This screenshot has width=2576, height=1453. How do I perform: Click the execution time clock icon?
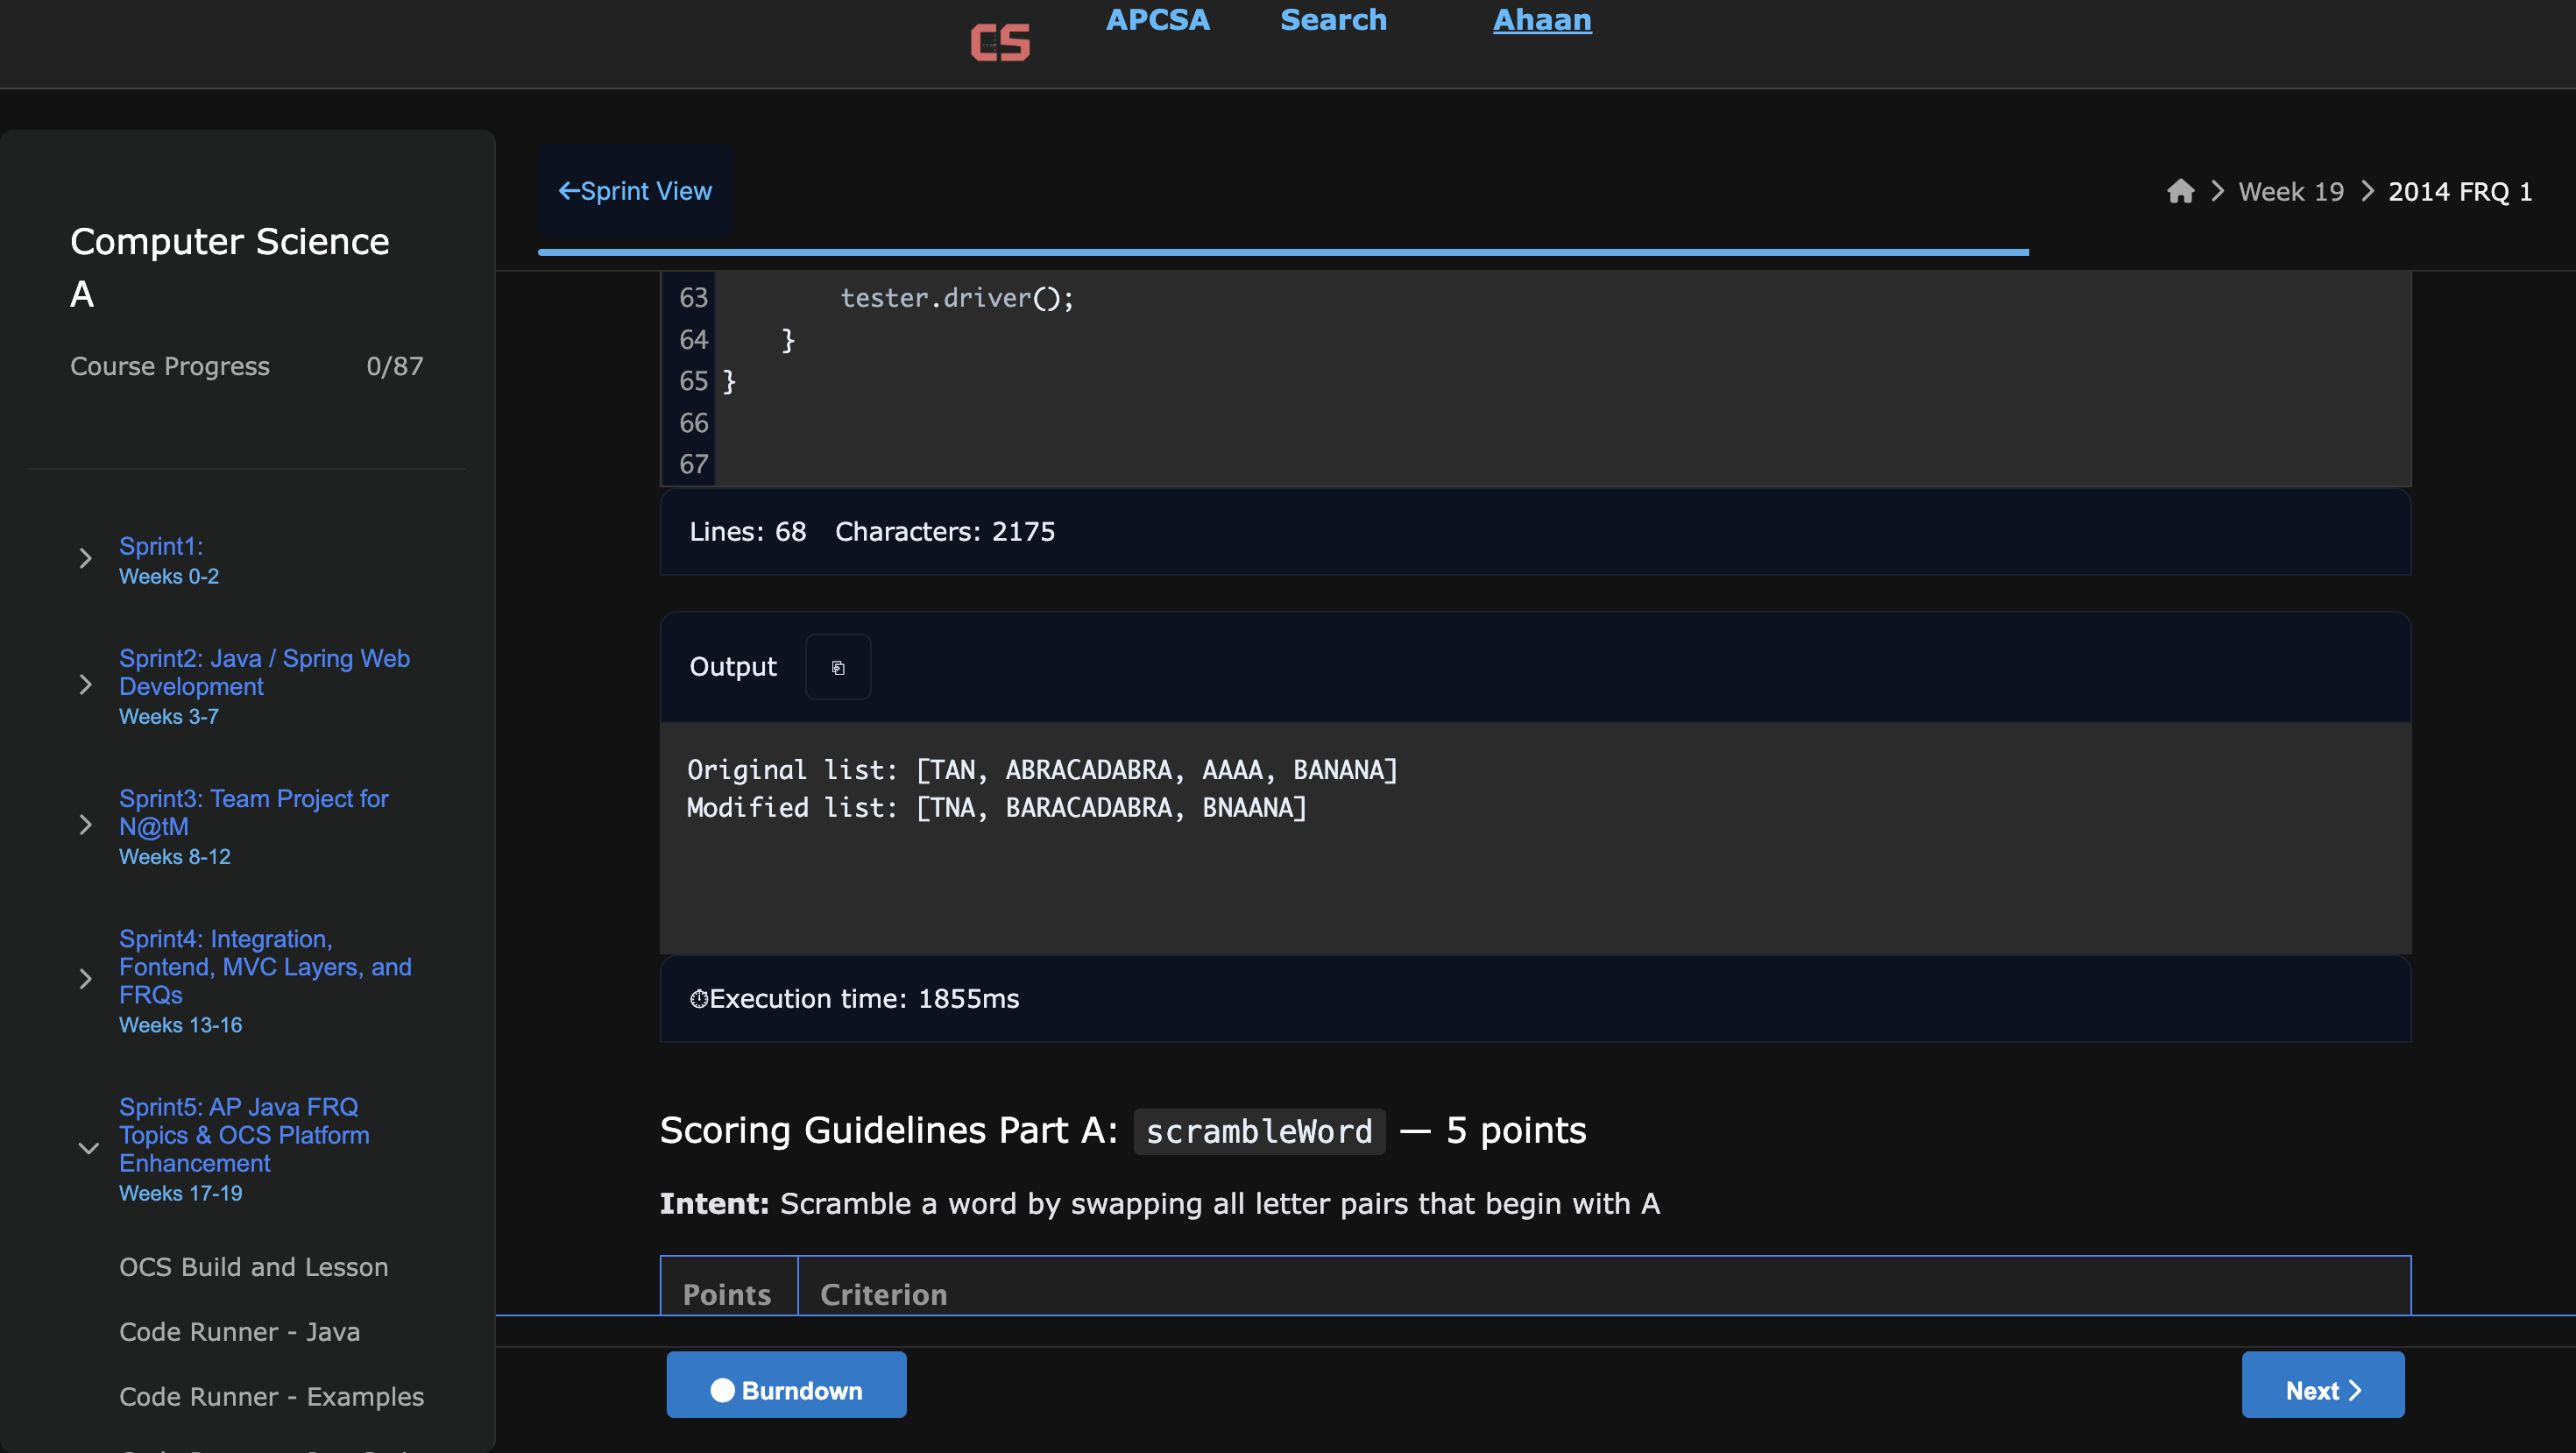point(698,998)
